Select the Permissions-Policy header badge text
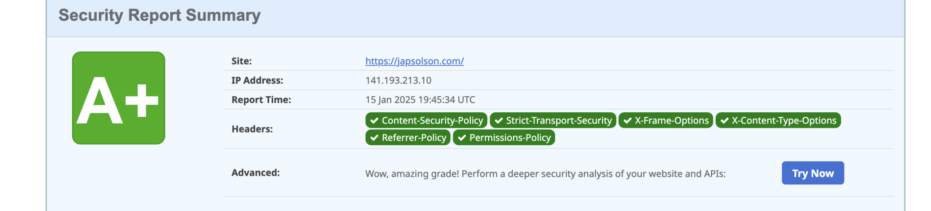This screenshot has width=931, height=211. point(510,138)
